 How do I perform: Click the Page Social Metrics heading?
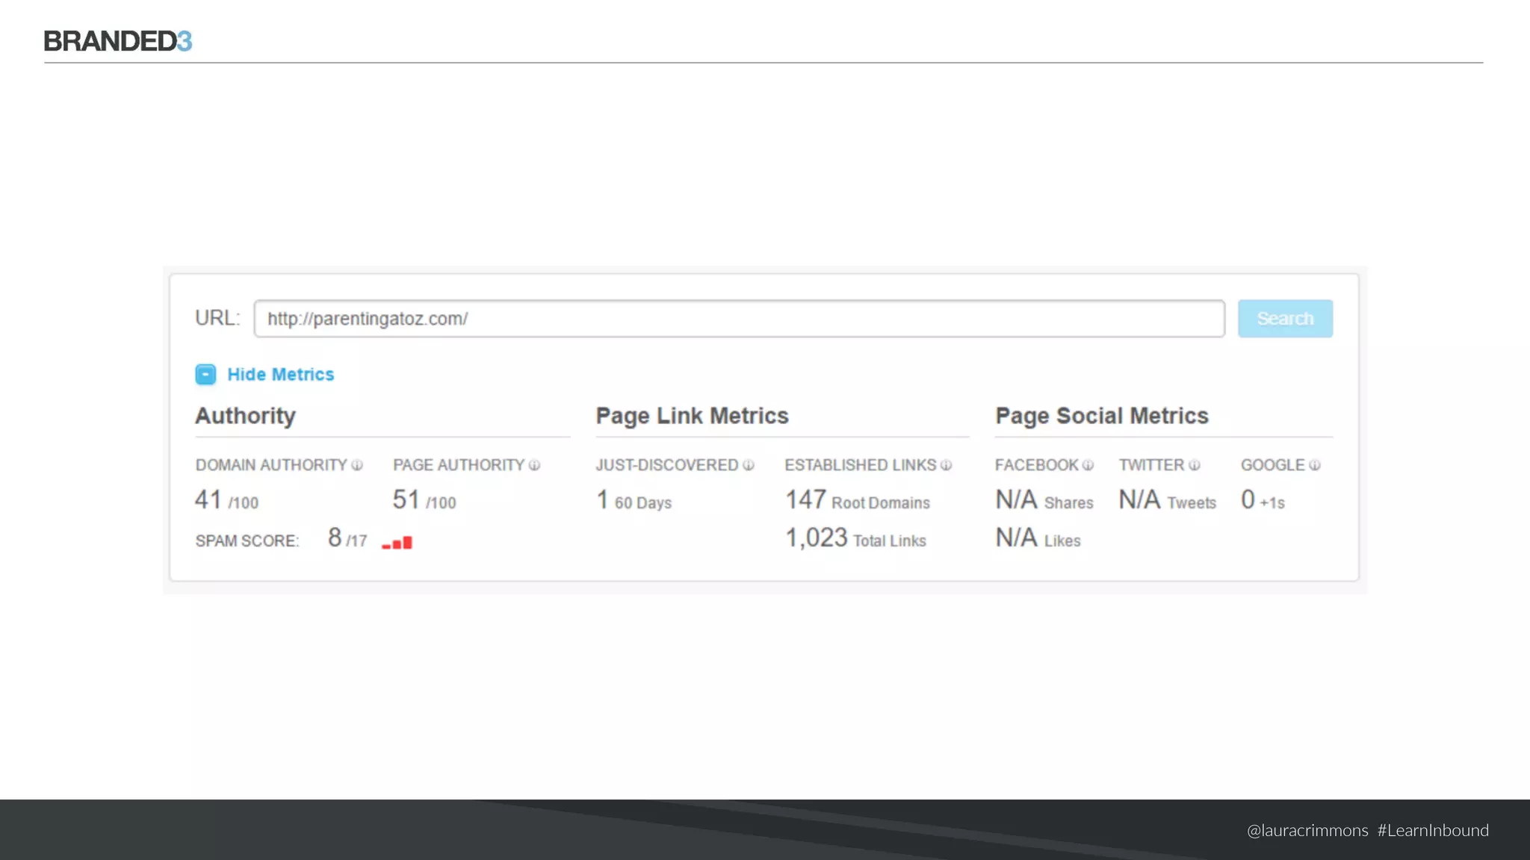point(1101,416)
